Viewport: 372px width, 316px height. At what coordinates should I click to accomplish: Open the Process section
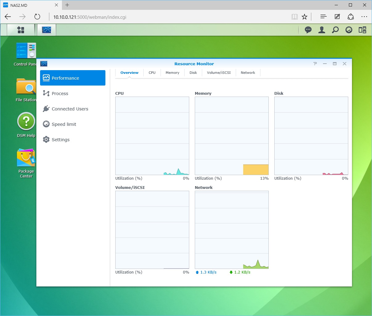click(73, 93)
